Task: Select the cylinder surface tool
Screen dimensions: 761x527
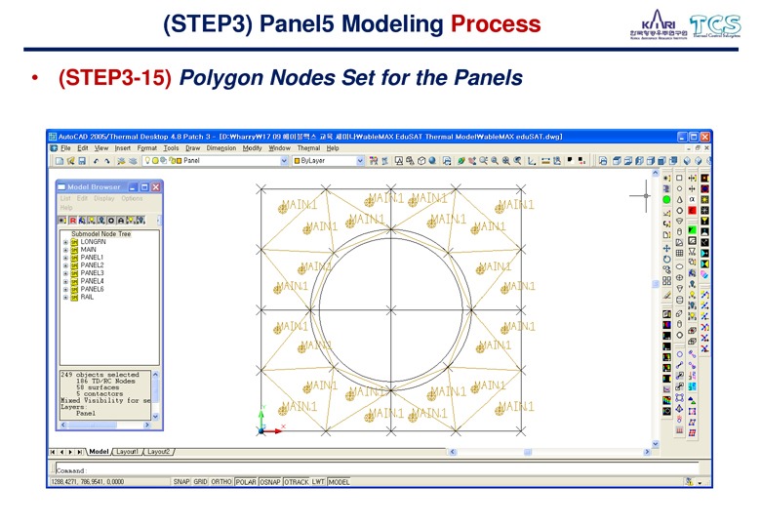Action: (679, 231)
